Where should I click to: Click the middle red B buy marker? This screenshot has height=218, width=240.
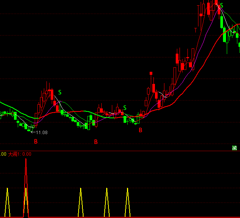96,142
